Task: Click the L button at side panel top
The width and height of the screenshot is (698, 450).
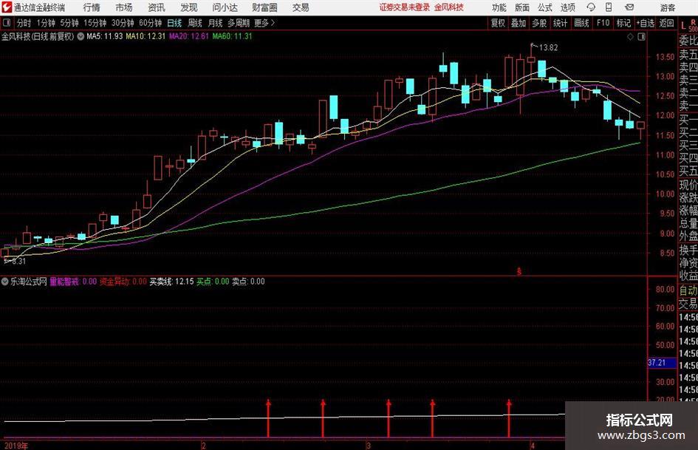Action: [x=683, y=26]
